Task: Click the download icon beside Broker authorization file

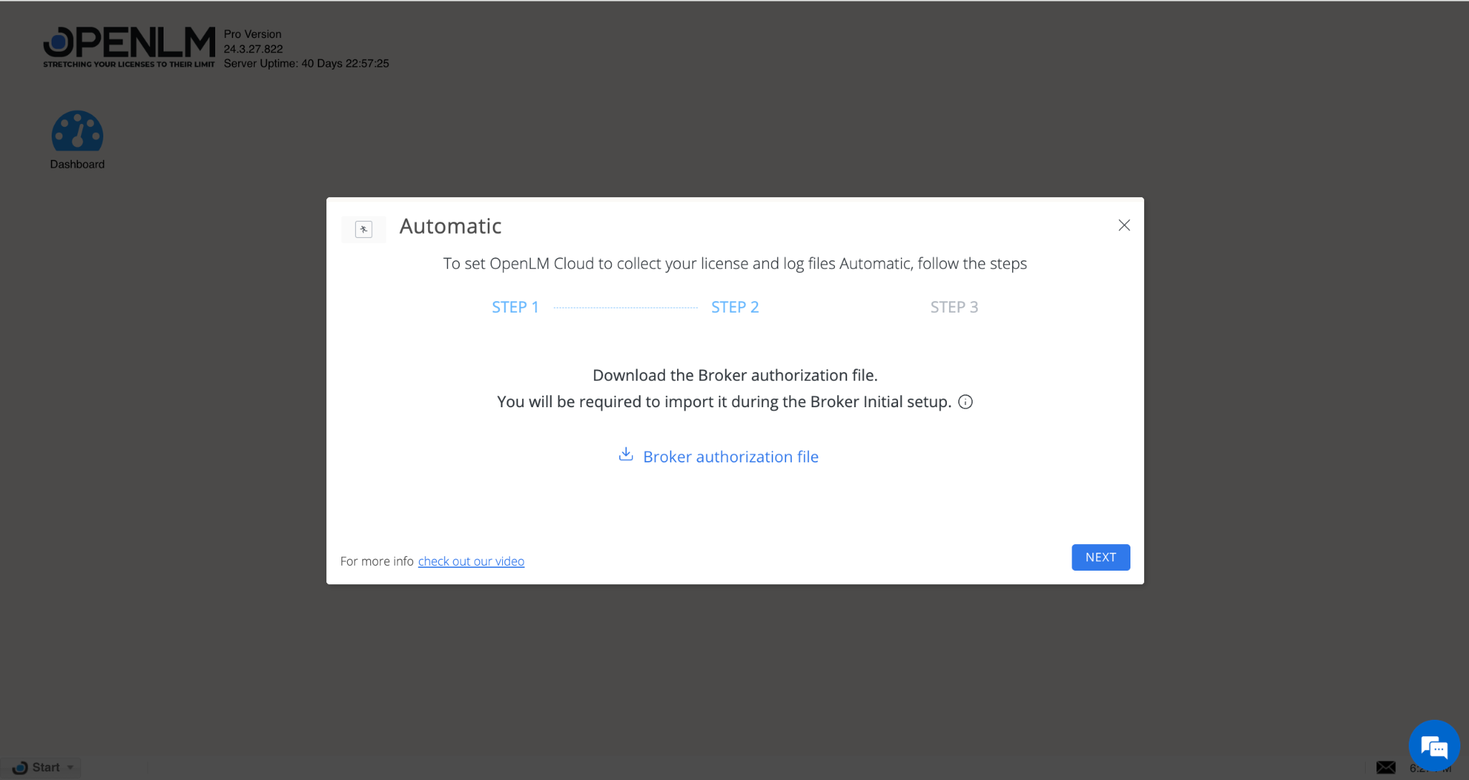Action: (x=625, y=455)
